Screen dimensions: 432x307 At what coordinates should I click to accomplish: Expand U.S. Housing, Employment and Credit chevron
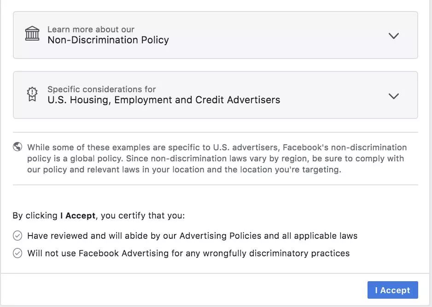(x=393, y=96)
